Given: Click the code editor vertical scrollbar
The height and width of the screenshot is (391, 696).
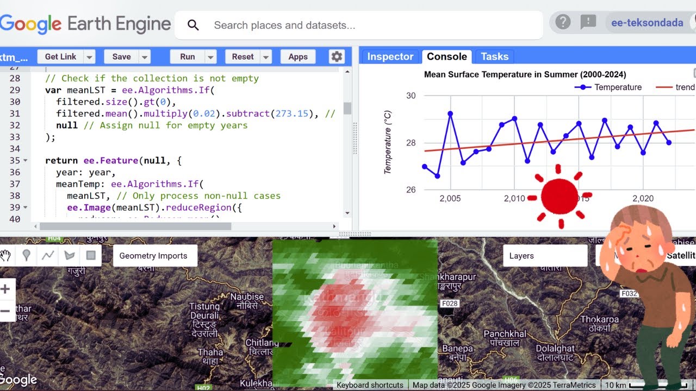Looking at the screenshot, I should tap(347, 108).
